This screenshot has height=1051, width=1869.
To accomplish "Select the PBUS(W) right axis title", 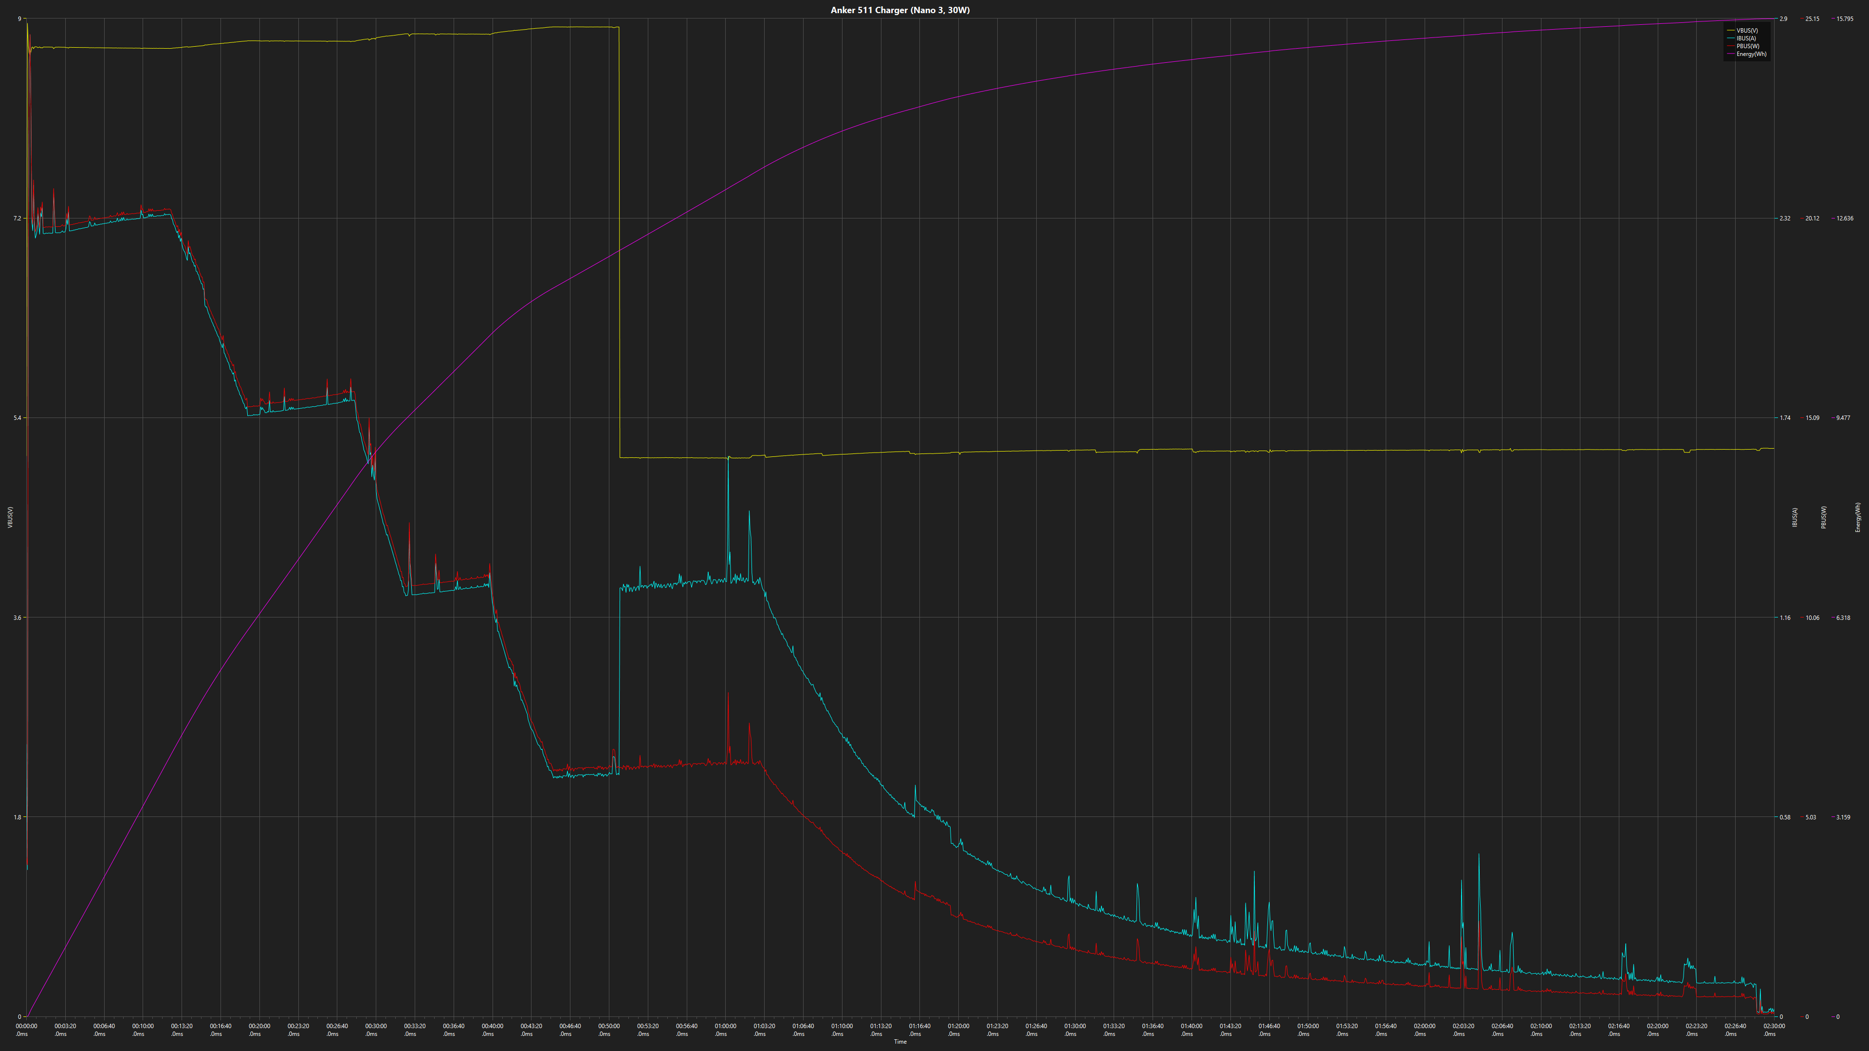I will (1823, 517).
